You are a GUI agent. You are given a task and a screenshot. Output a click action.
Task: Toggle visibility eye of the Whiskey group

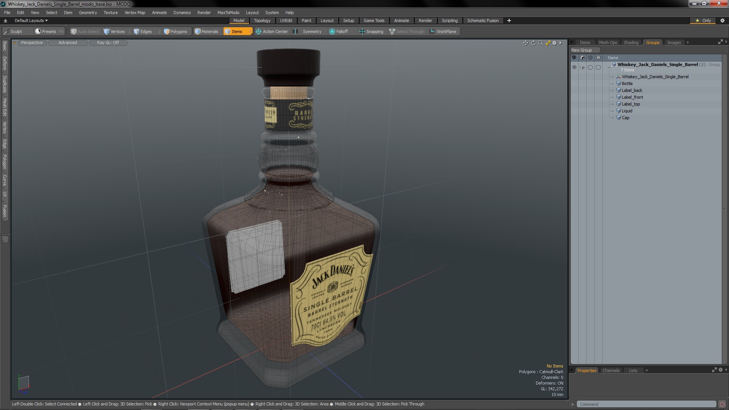point(574,67)
